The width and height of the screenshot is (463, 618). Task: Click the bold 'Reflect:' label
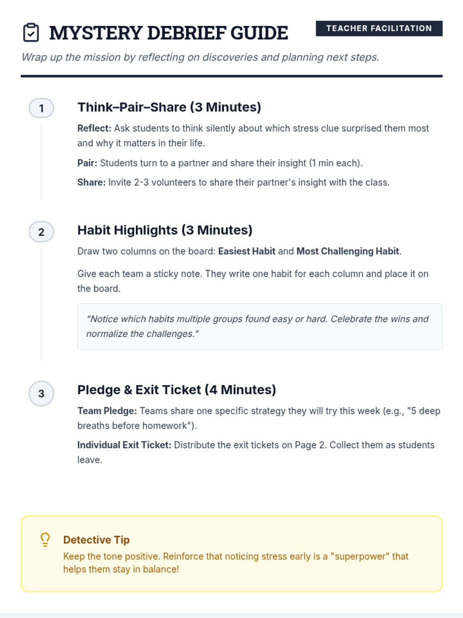point(94,128)
